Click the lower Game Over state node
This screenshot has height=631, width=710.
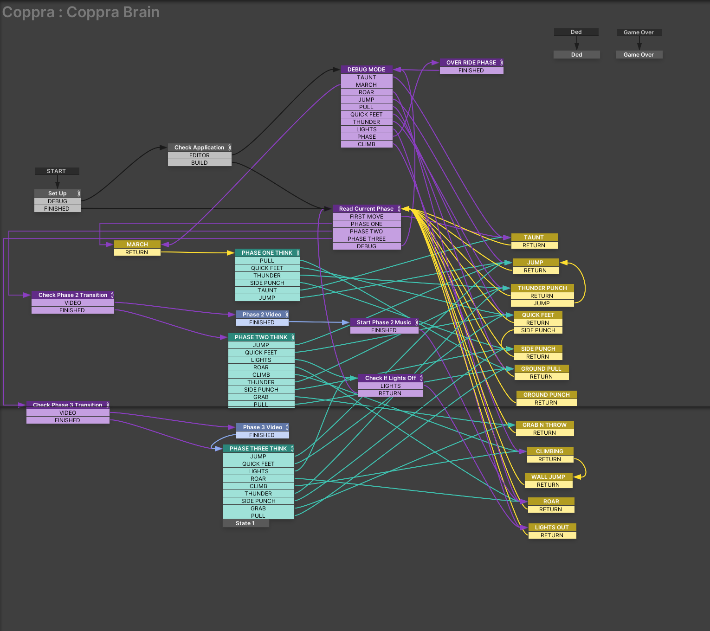coord(639,55)
